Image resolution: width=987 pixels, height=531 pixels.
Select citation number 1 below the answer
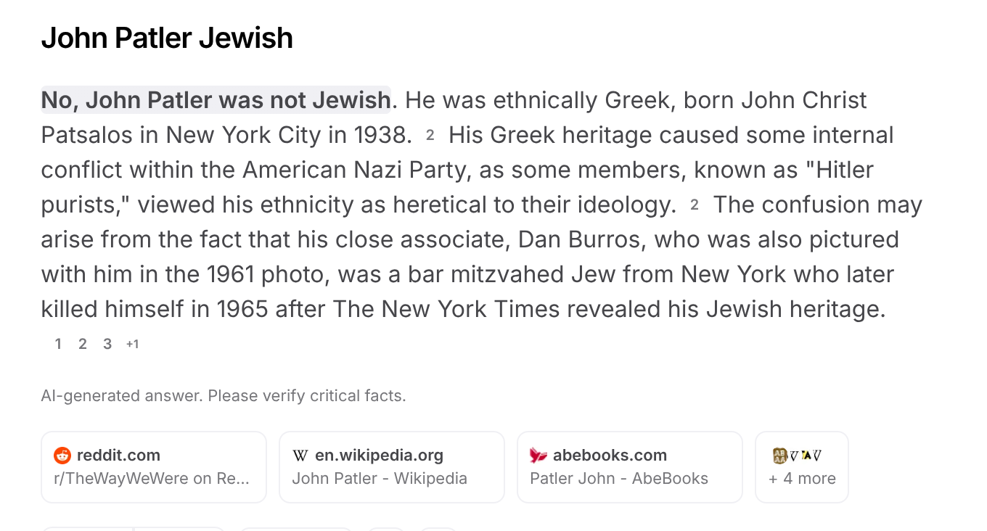coord(58,344)
